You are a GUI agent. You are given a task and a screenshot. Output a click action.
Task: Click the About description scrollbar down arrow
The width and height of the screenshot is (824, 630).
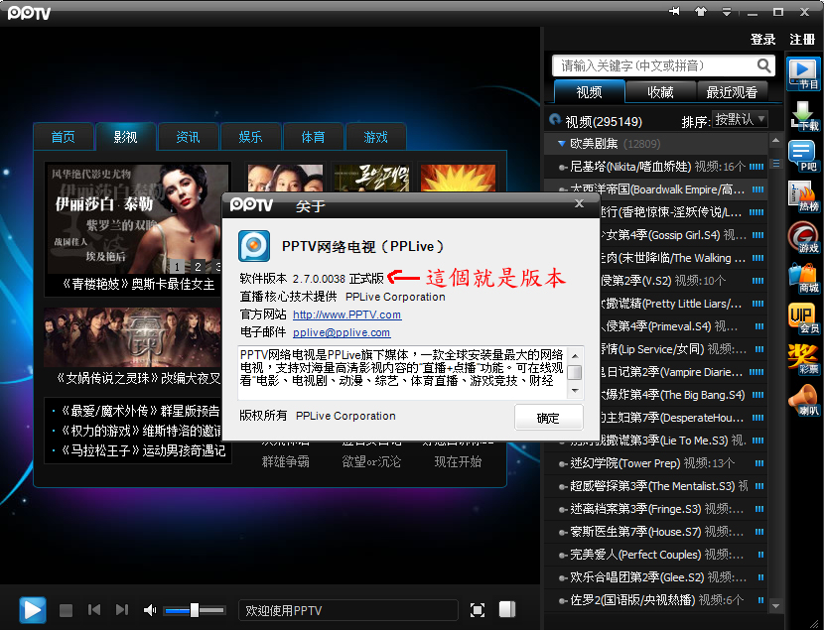[575, 391]
